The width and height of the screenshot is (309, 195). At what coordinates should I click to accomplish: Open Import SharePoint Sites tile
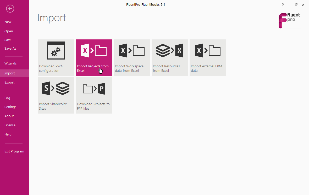click(x=56, y=96)
